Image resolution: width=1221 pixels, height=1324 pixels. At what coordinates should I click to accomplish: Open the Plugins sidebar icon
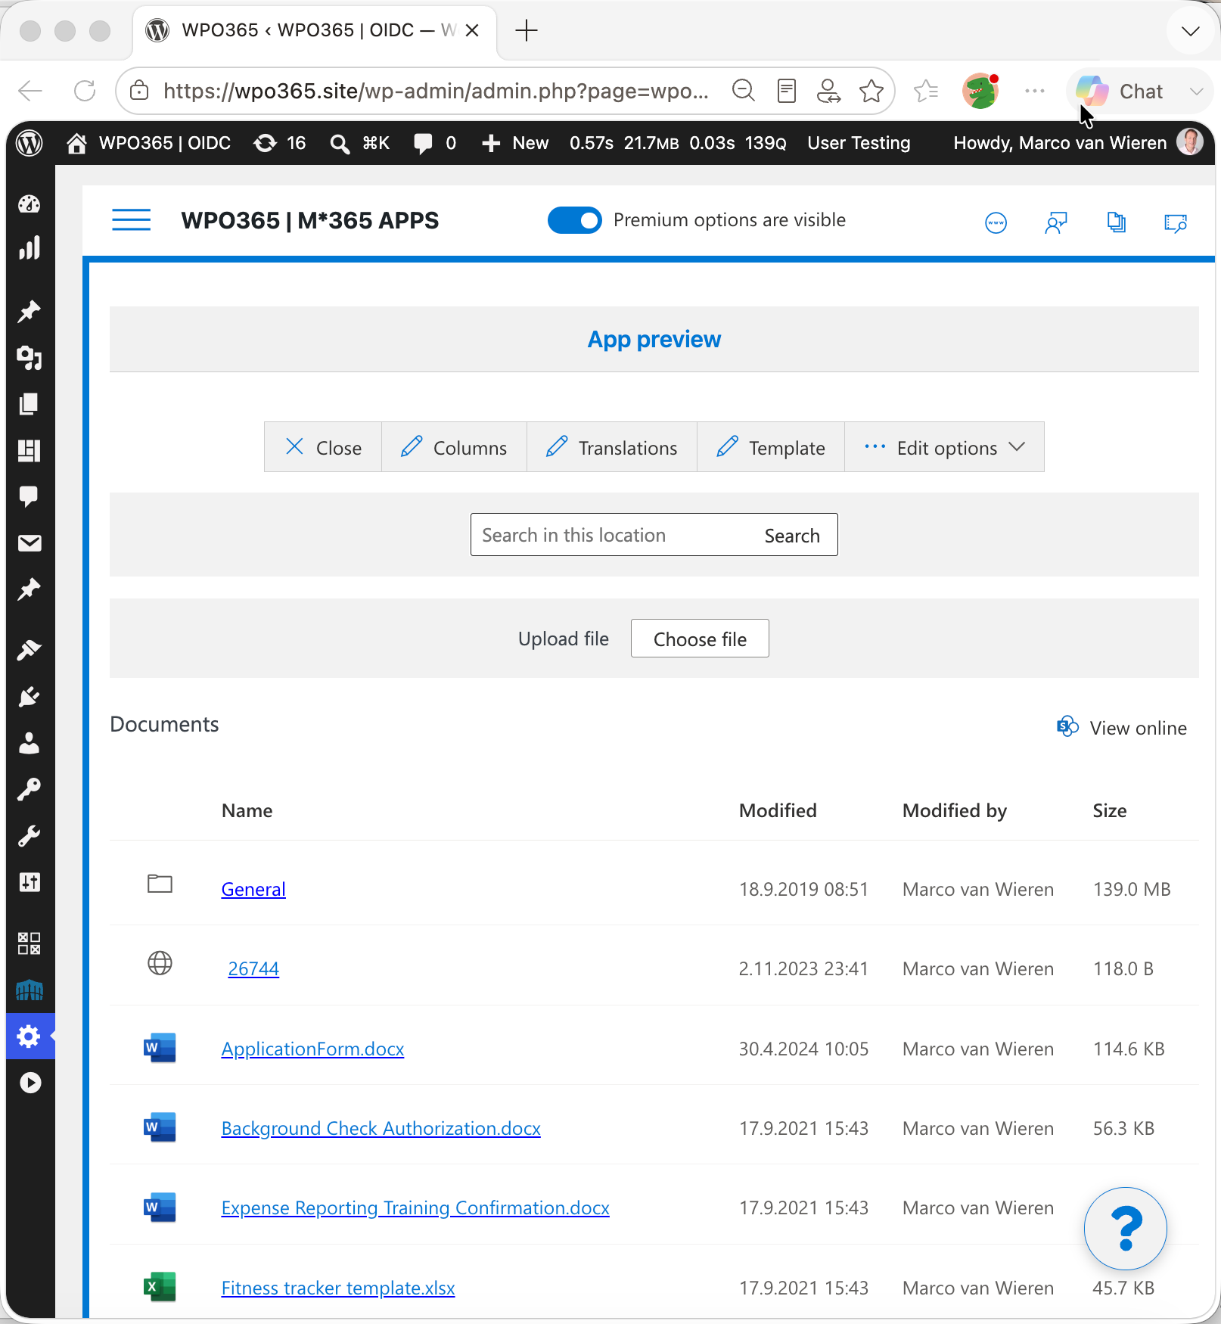pyautogui.click(x=30, y=697)
